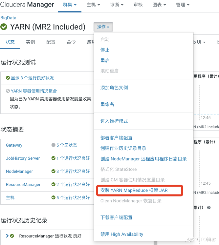Click 1 个运行状况良好 for JobHistory Server

click(x=73, y=158)
